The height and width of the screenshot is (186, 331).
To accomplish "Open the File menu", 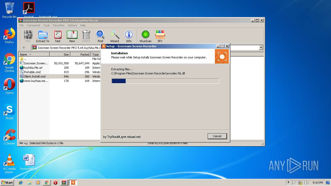I will [x=21, y=25].
